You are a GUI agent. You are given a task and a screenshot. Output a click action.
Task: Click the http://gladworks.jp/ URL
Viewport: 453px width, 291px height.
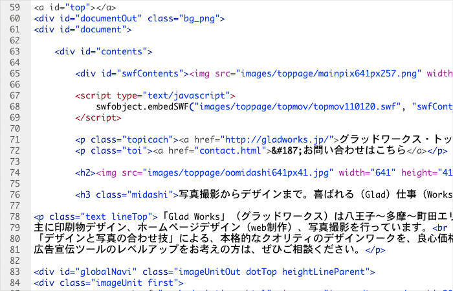click(277, 140)
